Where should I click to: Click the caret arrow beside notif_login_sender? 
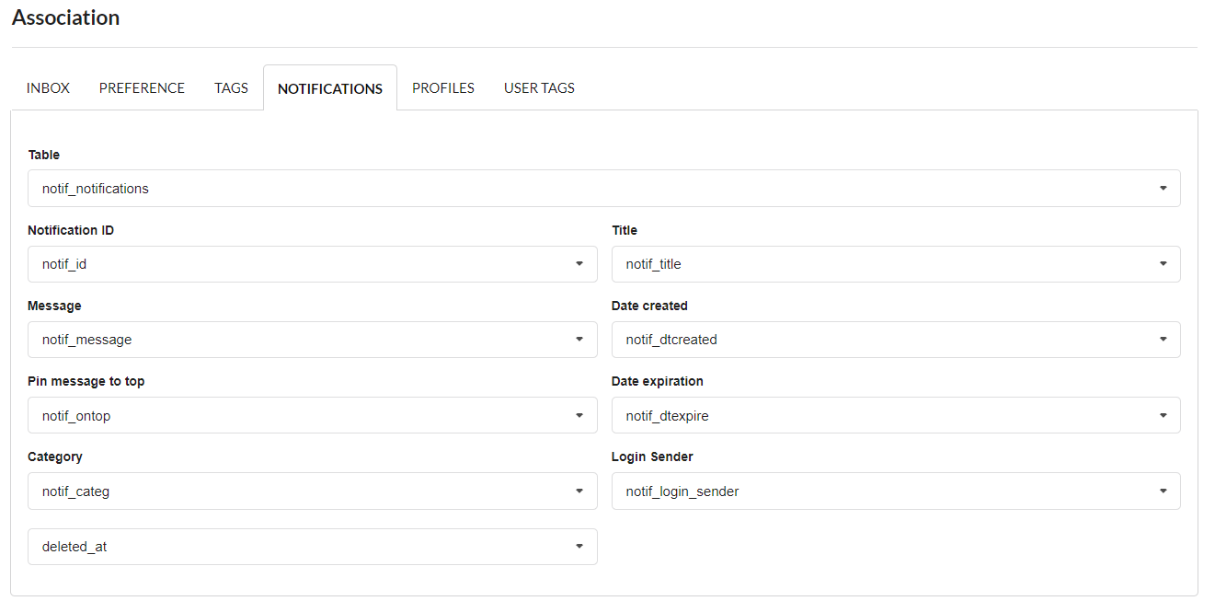(1163, 491)
